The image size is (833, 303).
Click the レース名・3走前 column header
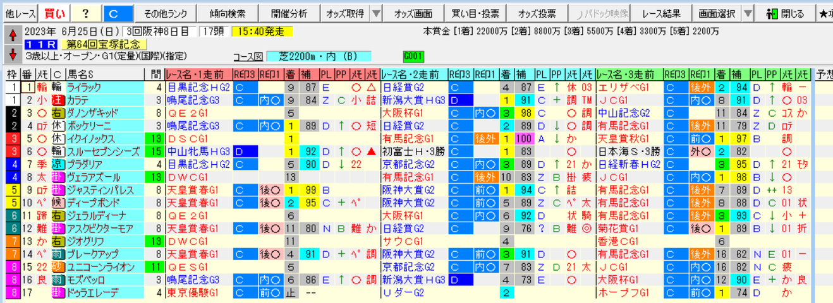(629, 73)
